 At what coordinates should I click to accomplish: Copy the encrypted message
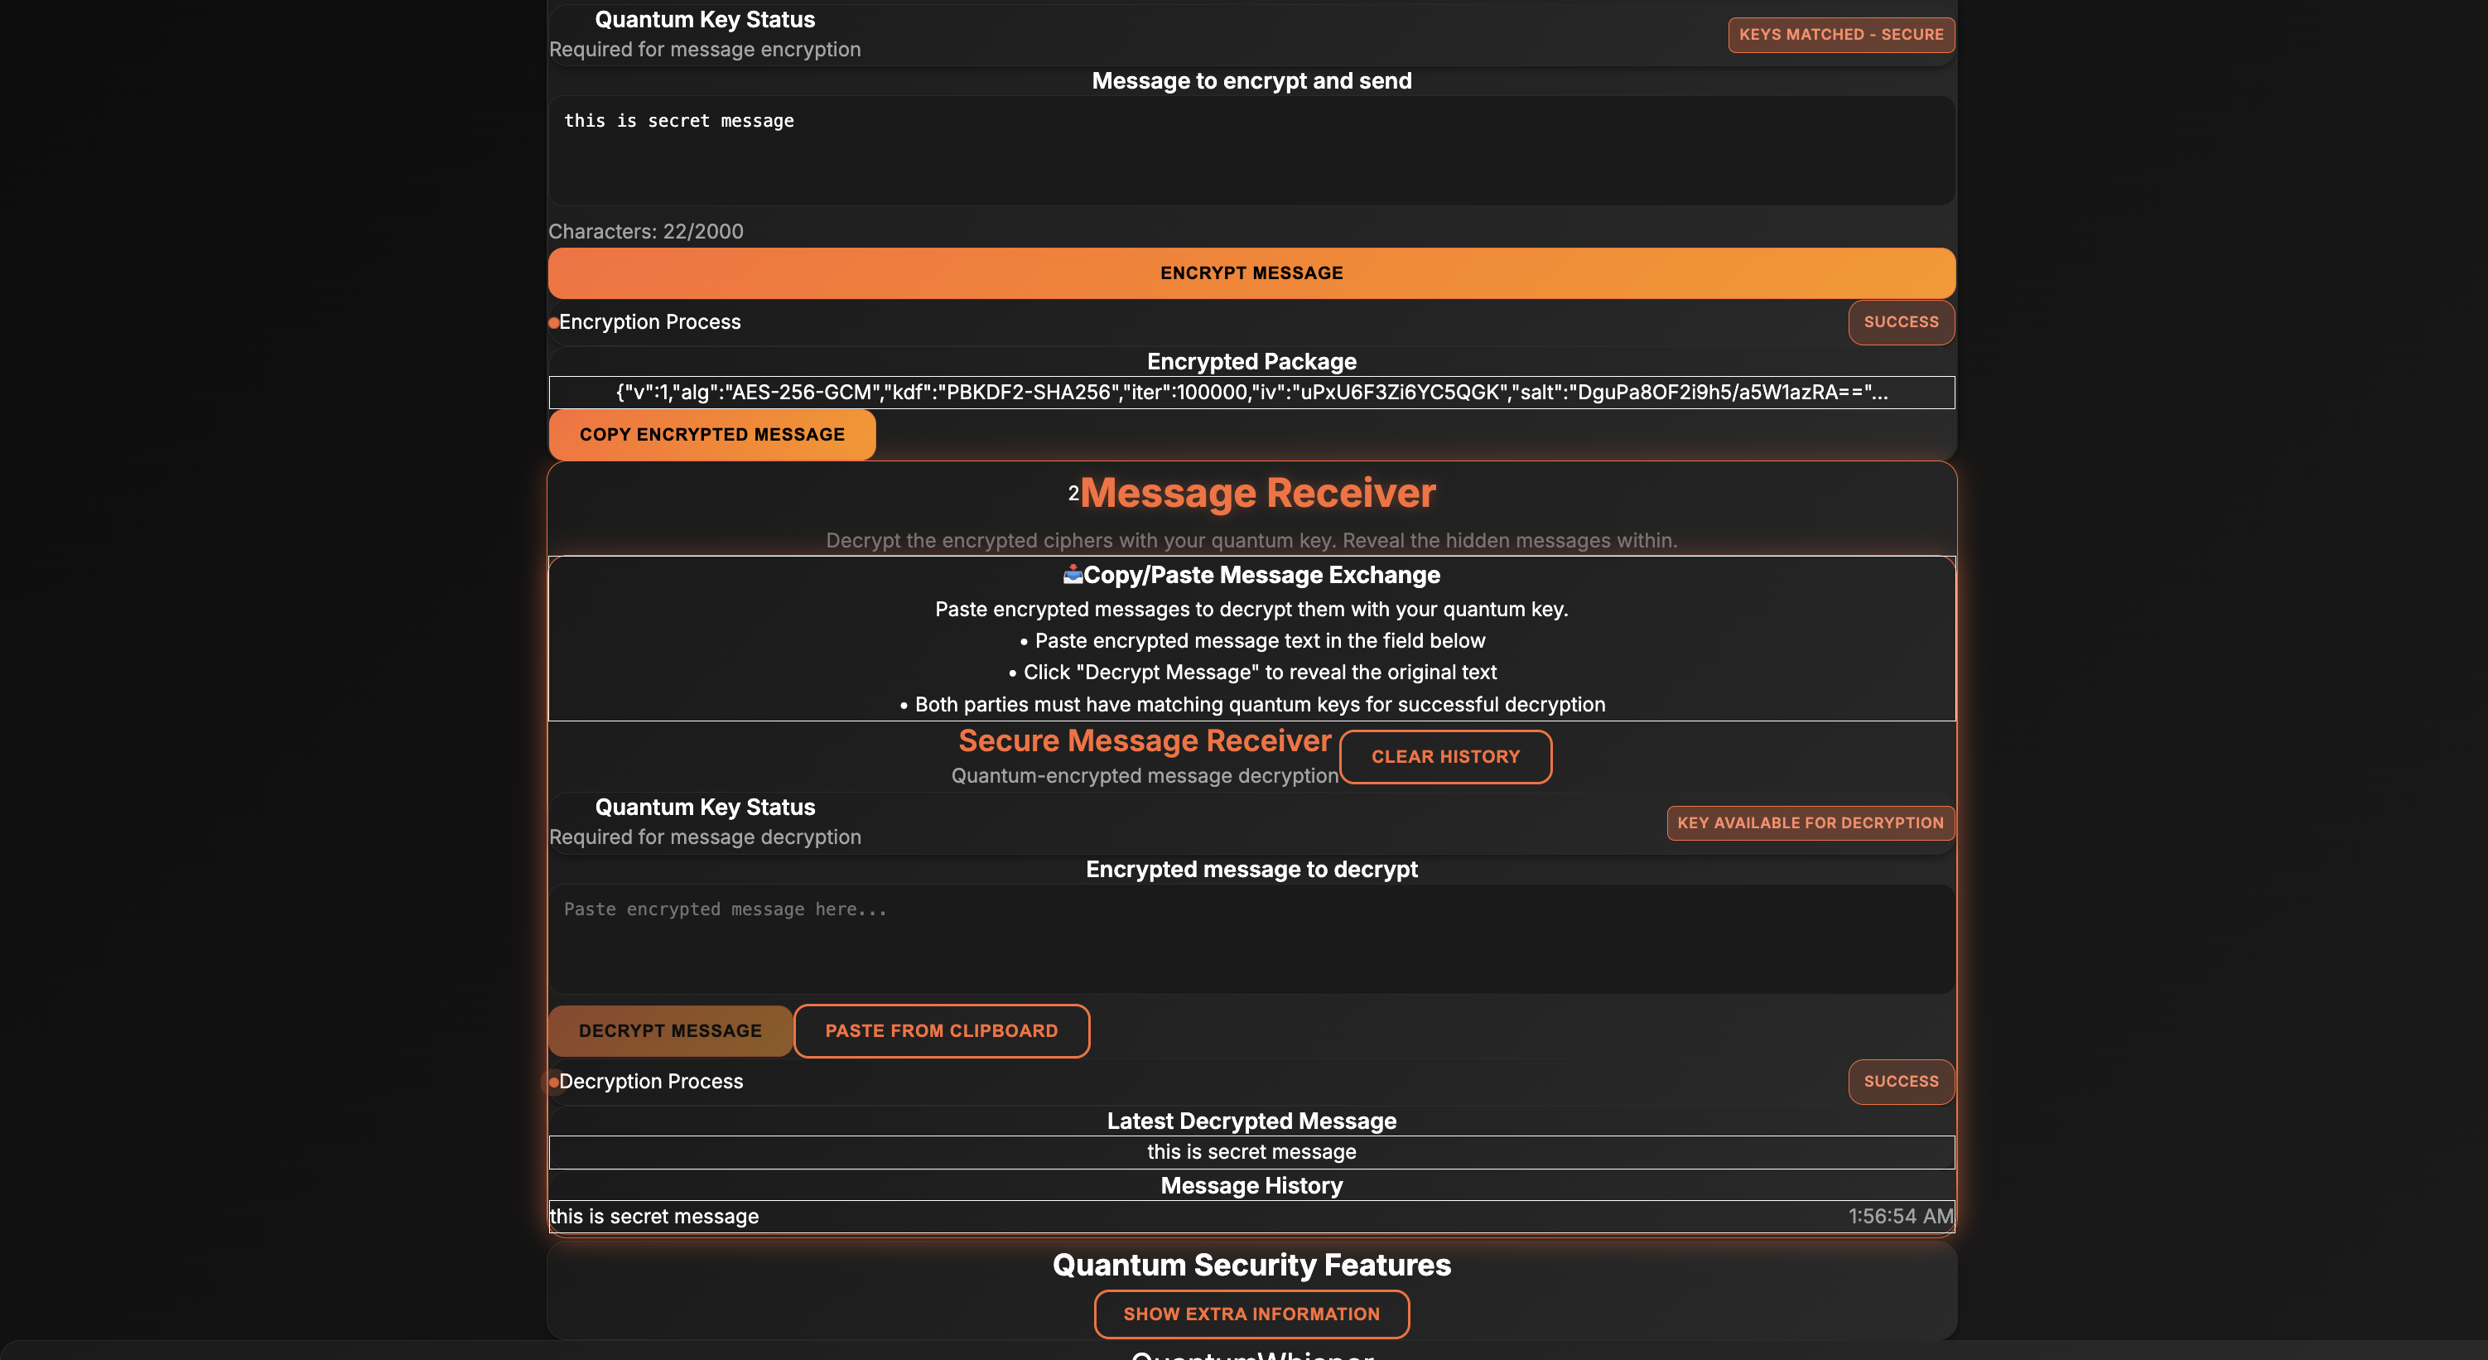711,435
